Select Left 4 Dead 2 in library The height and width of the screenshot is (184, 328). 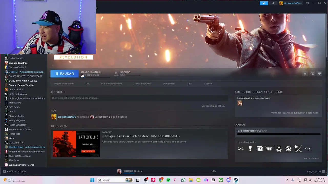click(x=16, y=89)
